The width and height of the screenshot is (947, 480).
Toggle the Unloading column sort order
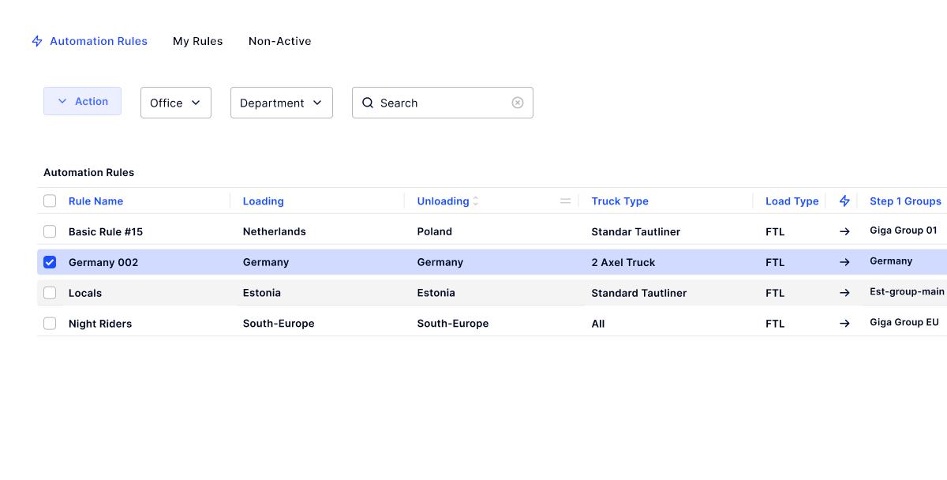point(474,201)
